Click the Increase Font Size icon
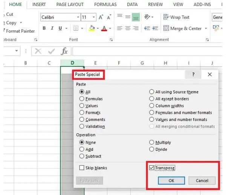 click(x=101, y=17)
